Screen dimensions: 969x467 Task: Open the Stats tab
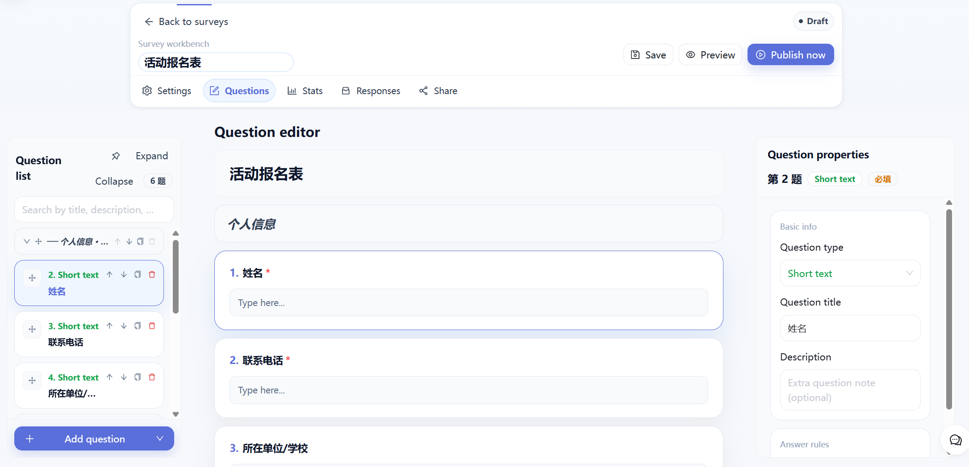click(305, 91)
